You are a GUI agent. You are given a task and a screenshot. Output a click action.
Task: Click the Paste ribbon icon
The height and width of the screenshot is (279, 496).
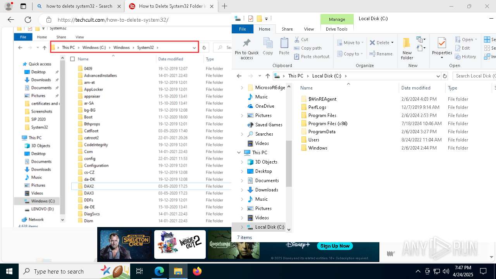284,46
